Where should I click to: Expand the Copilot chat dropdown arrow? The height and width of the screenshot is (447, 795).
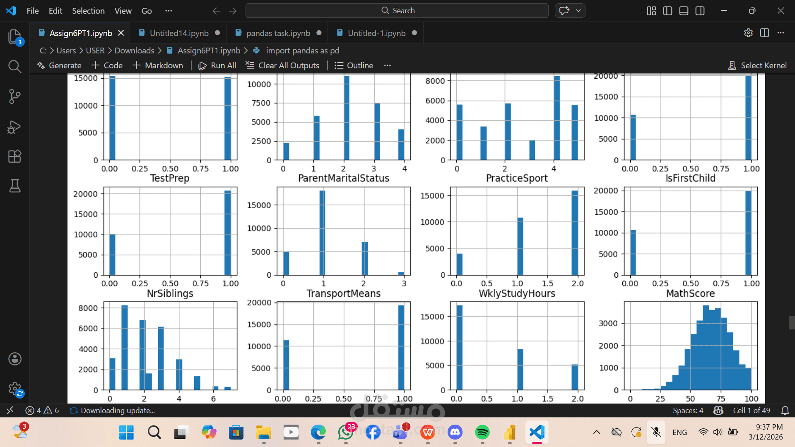pyautogui.click(x=578, y=11)
